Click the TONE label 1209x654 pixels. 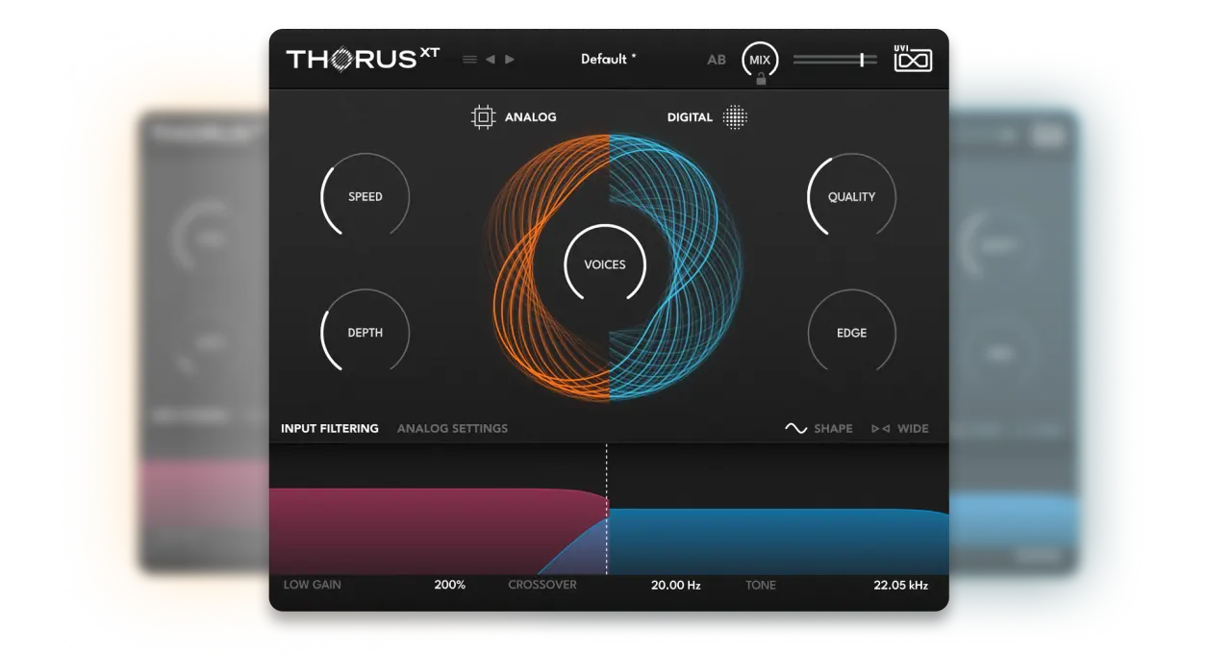tap(761, 585)
